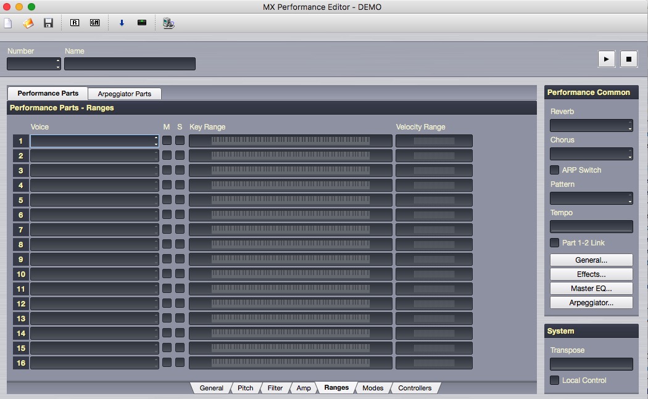Click the GM toolbar icon
This screenshot has width=648, height=399.
click(94, 23)
